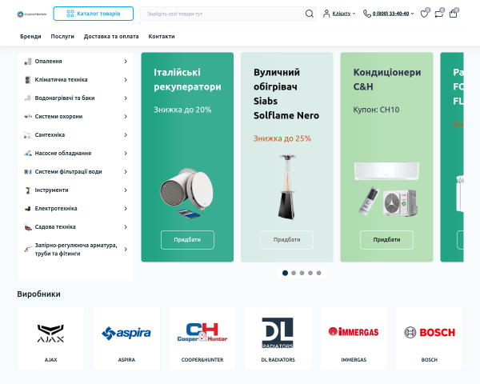Click the C&H air conditioner image
The height and width of the screenshot is (384, 480).
(x=386, y=189)
